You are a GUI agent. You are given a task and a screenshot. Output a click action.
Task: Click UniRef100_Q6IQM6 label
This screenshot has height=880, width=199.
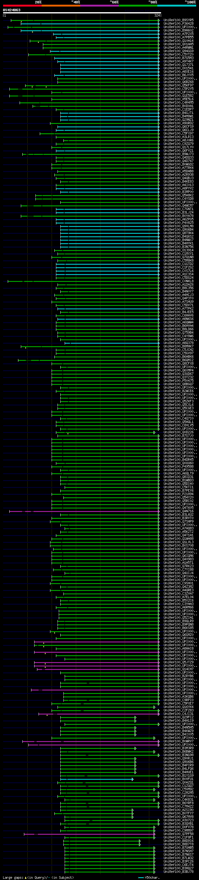(x=178, y=555)
